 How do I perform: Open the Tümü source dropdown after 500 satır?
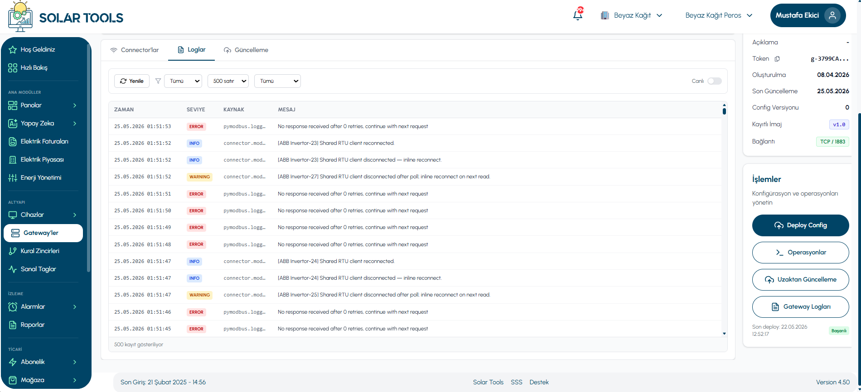click(x=278, y=81)
